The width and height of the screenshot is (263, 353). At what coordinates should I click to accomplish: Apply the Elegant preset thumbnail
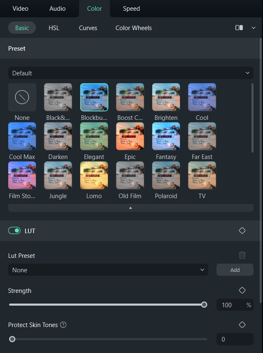[94, 136]
